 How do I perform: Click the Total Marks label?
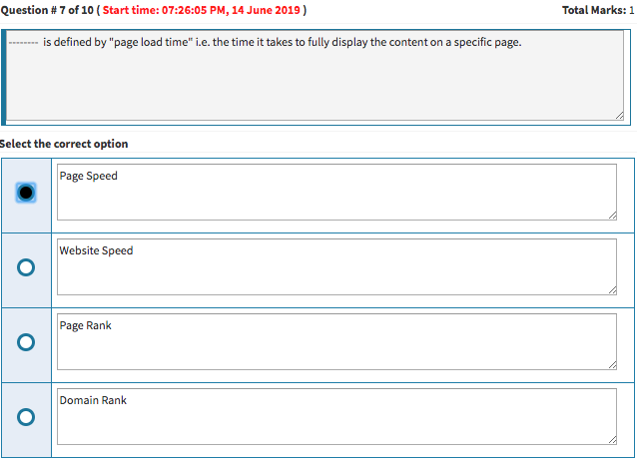(598, 10)
